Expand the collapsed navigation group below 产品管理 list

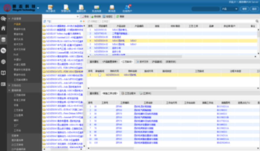click(9, 85)
